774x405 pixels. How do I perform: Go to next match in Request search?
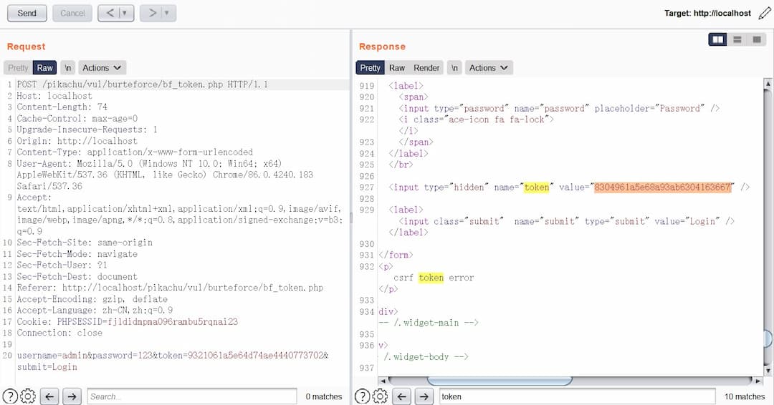pos(72,396)
